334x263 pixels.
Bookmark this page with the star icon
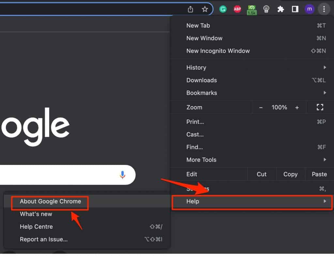click(x=205, y=9)
